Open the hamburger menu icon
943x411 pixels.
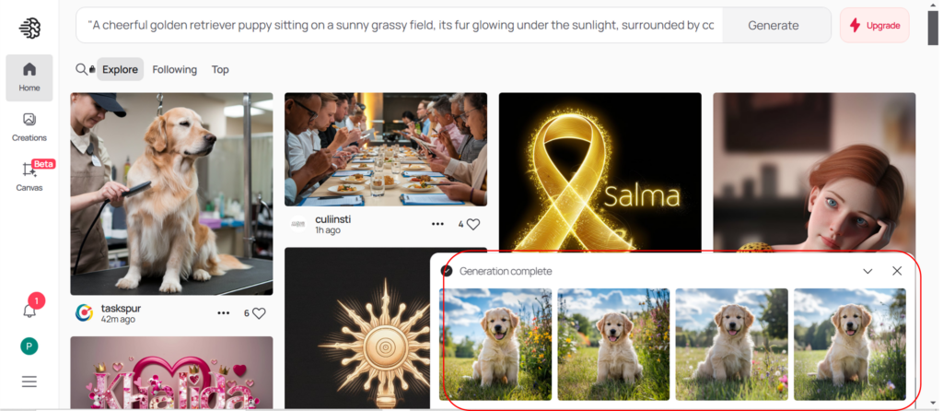[29, 382]
